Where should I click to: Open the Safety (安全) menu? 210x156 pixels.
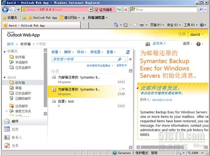coord(174,25)
